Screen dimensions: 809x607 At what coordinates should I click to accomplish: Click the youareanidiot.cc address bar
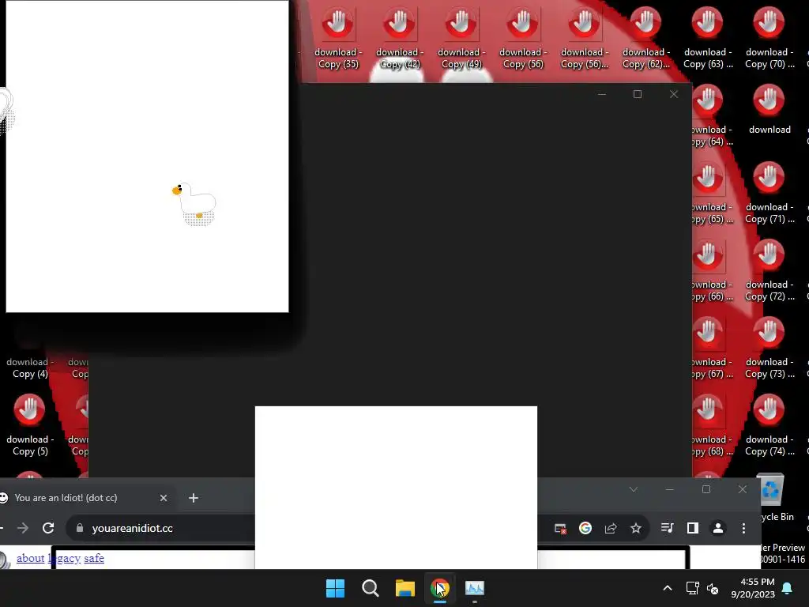coord(160,528)
